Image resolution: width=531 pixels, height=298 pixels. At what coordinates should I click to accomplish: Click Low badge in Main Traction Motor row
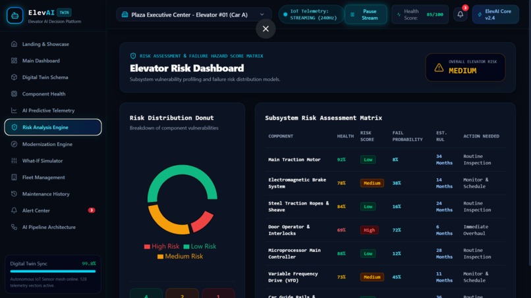coord(368,160)
